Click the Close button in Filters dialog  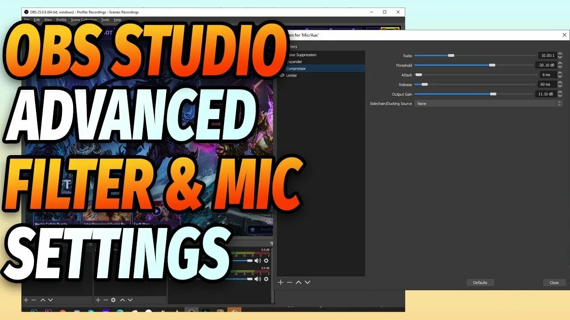[x=554, y=283]
